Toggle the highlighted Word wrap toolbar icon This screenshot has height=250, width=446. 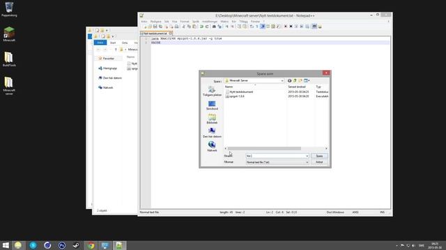pyautogui.click(x=263, y=26)
